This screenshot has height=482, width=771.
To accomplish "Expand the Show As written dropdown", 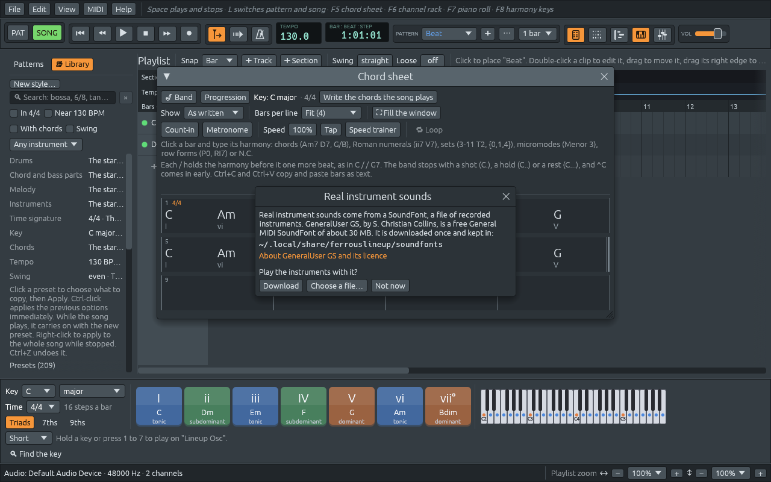I will point(213,113).
